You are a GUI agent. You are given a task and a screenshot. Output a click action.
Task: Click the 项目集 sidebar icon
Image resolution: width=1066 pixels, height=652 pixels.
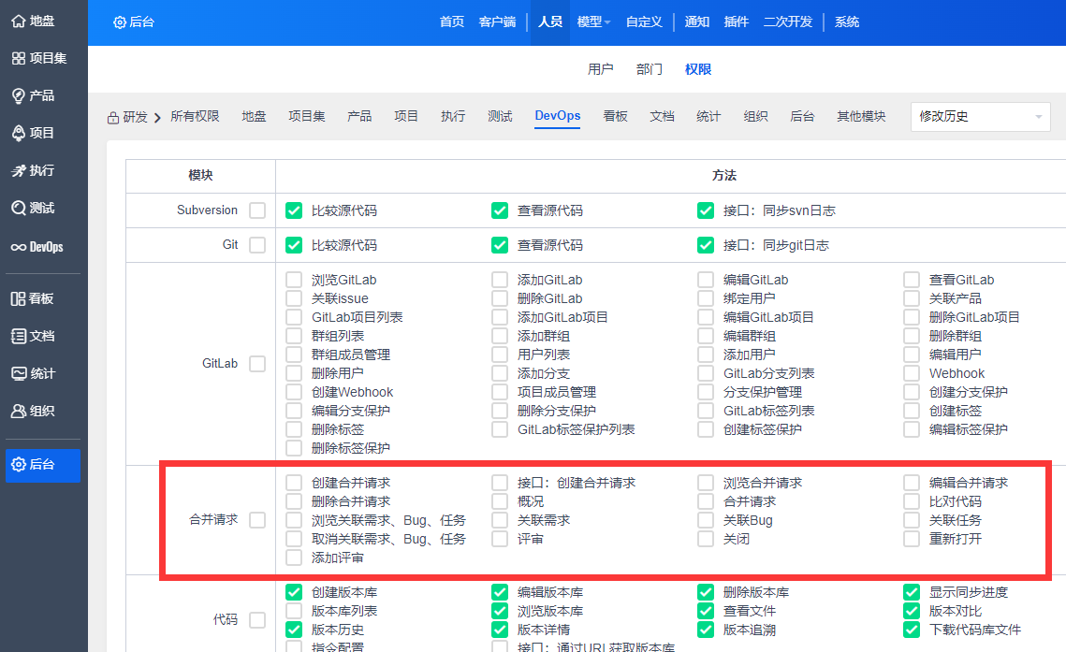tap(19, 58)
